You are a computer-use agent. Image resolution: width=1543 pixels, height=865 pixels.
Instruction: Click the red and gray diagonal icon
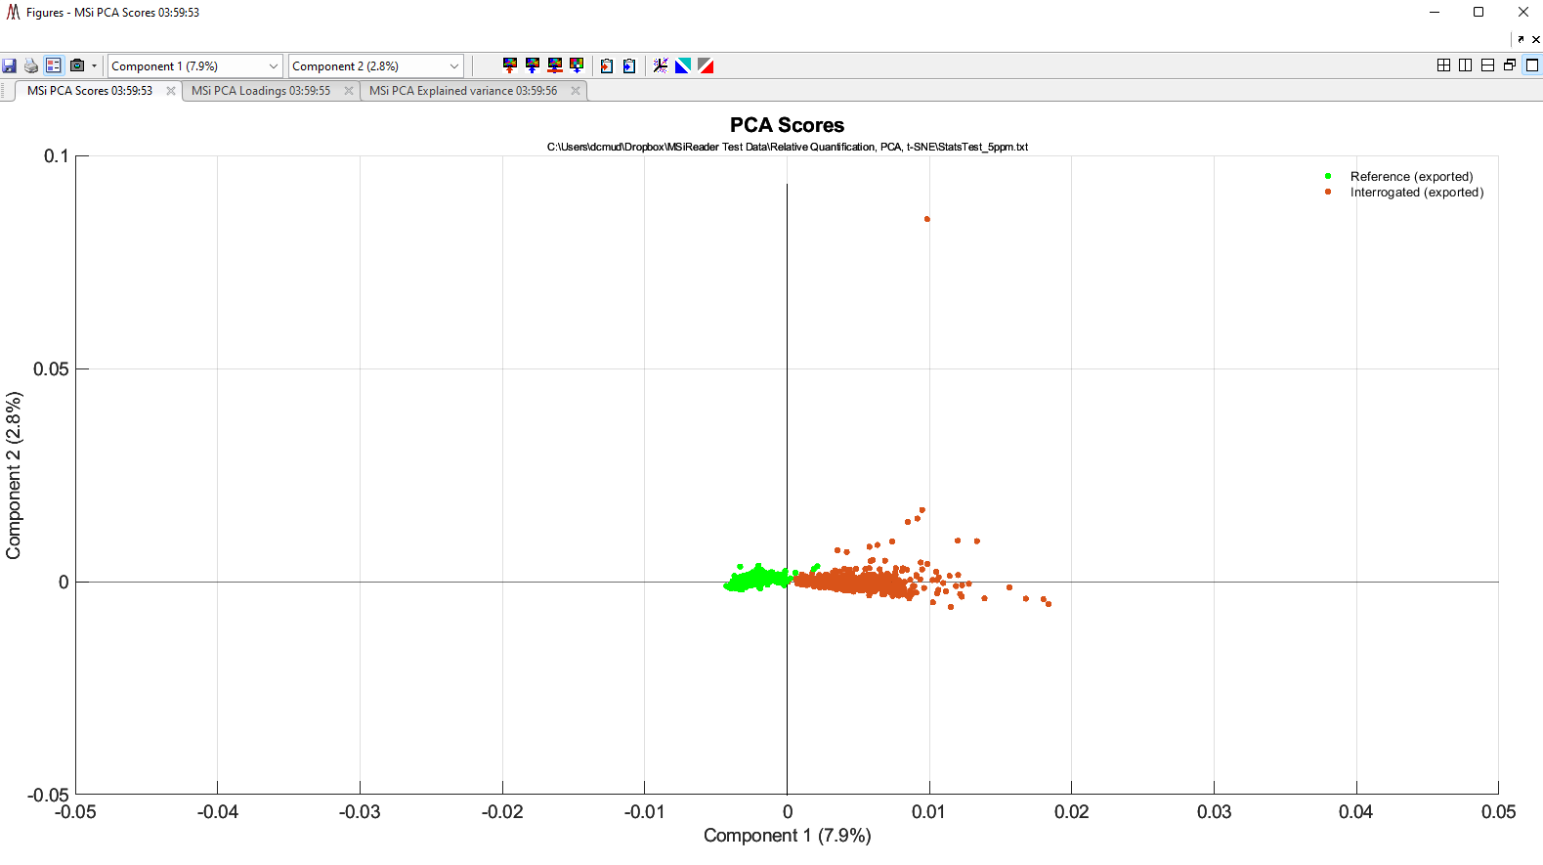tap(706, 65)
